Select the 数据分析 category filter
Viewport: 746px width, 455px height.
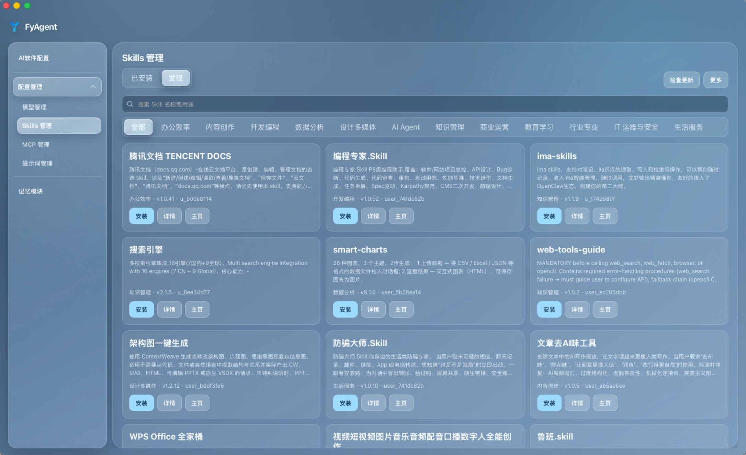point(309,127)
